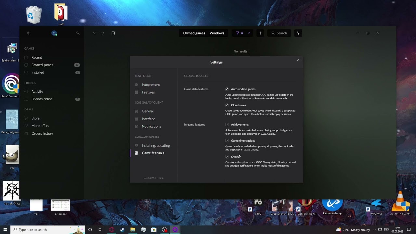The height and width of the screenshot is (234, 416).
Task: Toggle Game time tracking checkbox
Action: click(227, 141)
